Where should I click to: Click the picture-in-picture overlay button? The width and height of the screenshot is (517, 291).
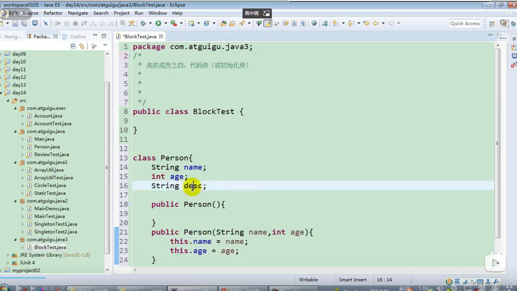[258, 13]
